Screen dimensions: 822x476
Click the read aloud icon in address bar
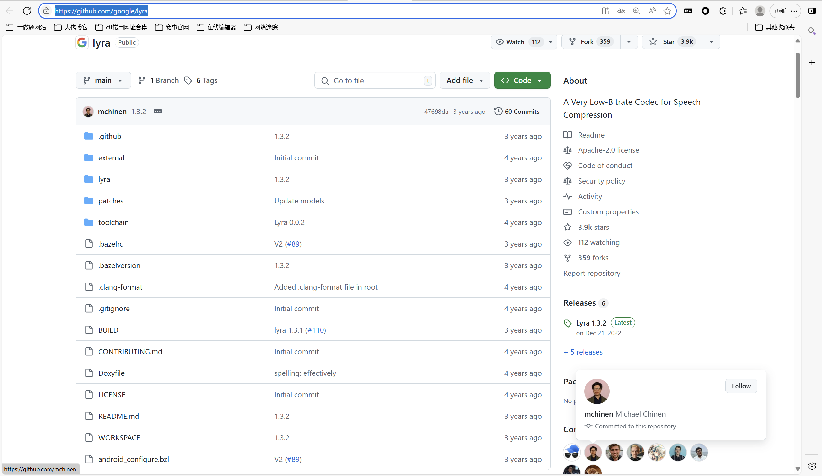tap(652, 11)
